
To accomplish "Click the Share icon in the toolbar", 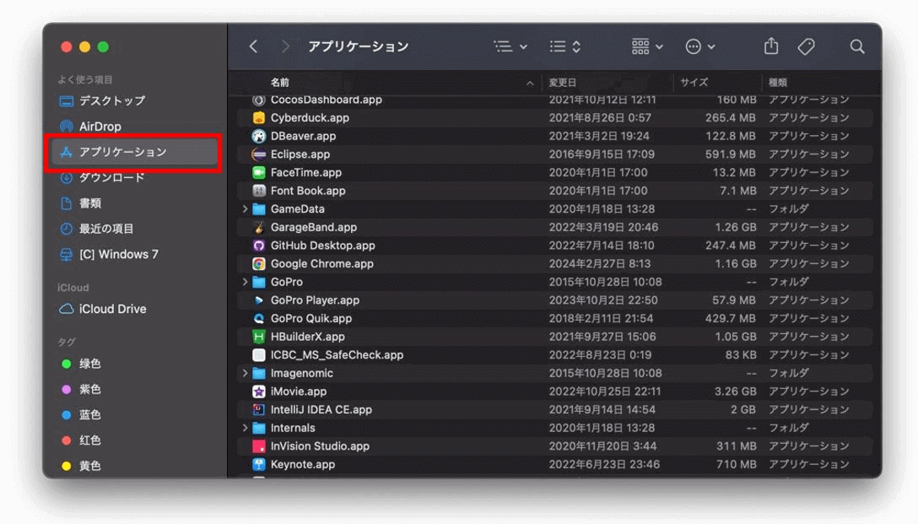I will pyautogui.click(x=771, y=46).
